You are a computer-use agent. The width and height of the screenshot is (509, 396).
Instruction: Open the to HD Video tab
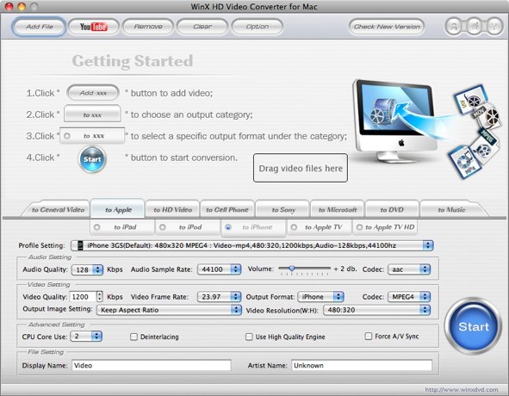pos(172,210)
